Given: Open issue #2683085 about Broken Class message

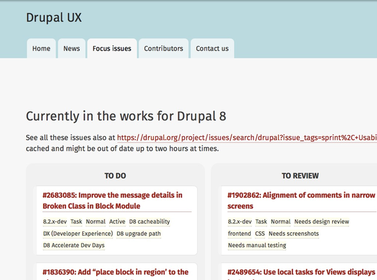Looking at the screenshot, I should click(x=113, y=201).
